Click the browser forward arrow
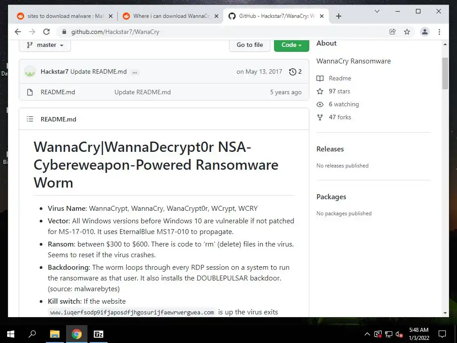457x343 pixels. pyautogui.click(x=32, y=32)
